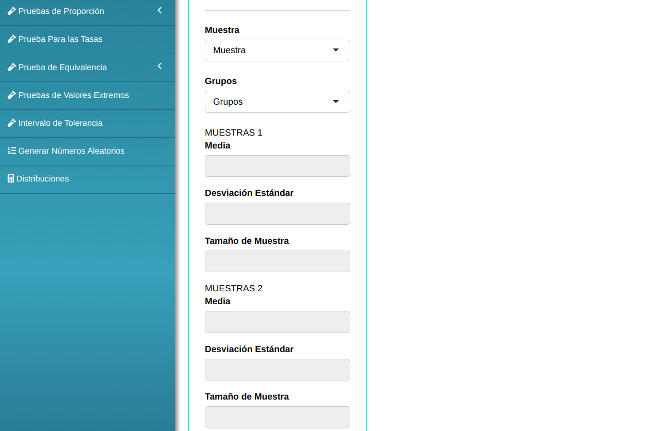
Task: Go to Pruebas de Valores Extremos
Action: pyautogui.click(x=73, y=95)
